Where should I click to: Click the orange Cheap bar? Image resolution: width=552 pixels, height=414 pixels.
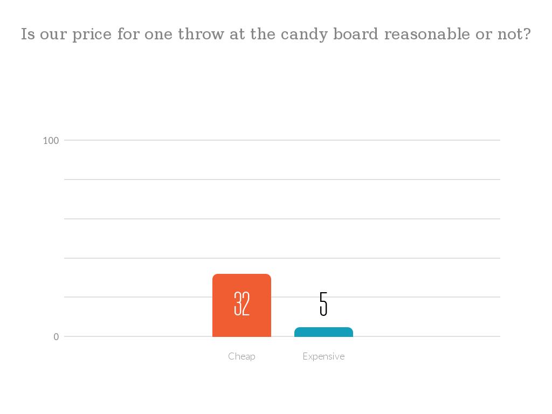click(241, 305)
